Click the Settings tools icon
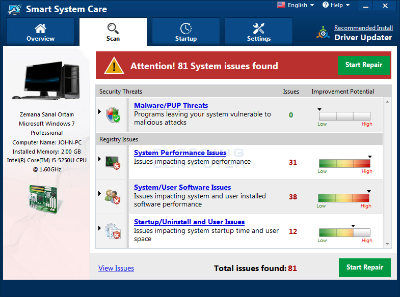400x297 pixels. (259, 28)
